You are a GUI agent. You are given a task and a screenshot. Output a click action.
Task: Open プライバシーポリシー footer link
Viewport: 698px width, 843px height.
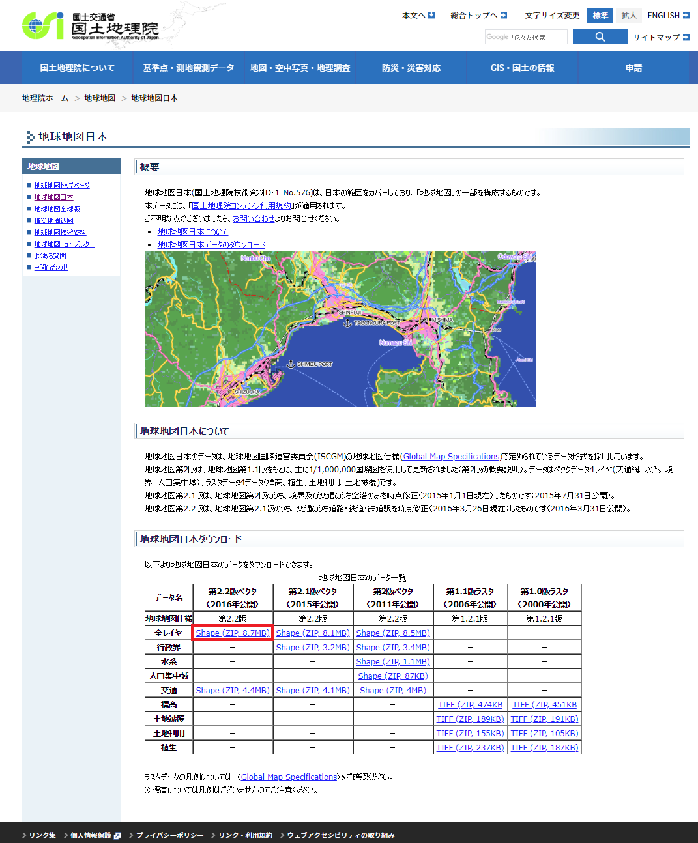point(169,835)
